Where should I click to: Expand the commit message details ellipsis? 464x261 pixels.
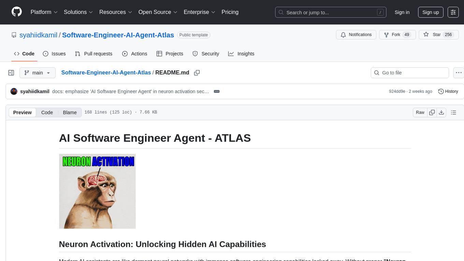pos(216,92)
